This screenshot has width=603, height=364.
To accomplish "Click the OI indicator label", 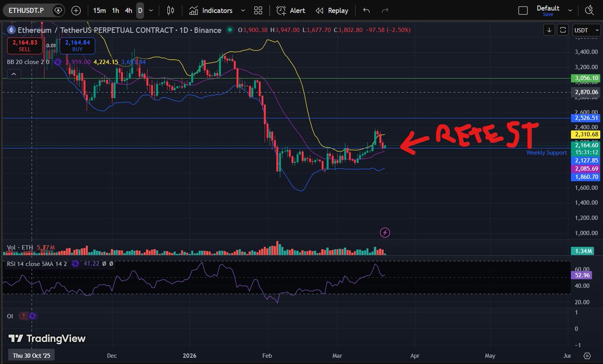I will coord(10,316).
